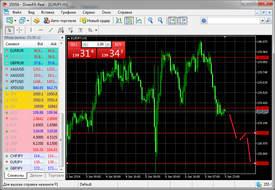275x190 pixels.
Task: Click into the search input field
Action: 234,20
